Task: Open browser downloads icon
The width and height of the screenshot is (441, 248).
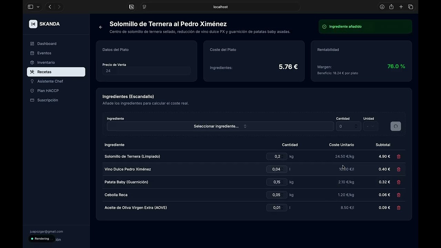Action: (x=382, y=7)
